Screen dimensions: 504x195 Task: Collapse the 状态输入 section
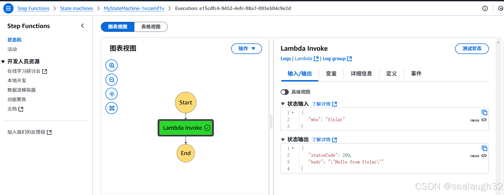[283, 104]
